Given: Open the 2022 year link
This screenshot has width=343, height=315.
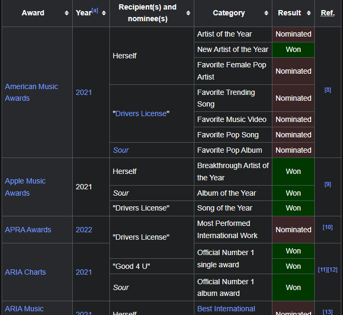Looking at the screenshot, I should click(x=84, y=230).
